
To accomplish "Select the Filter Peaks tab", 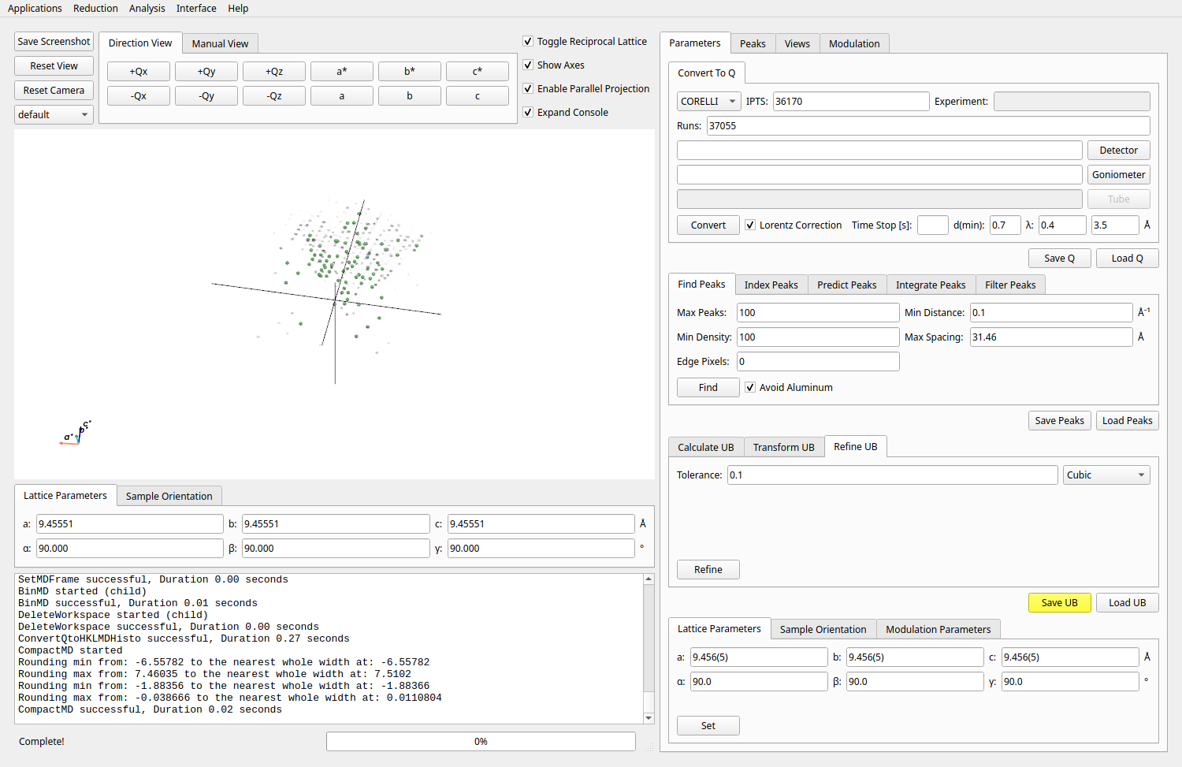I will [1010, 285].
